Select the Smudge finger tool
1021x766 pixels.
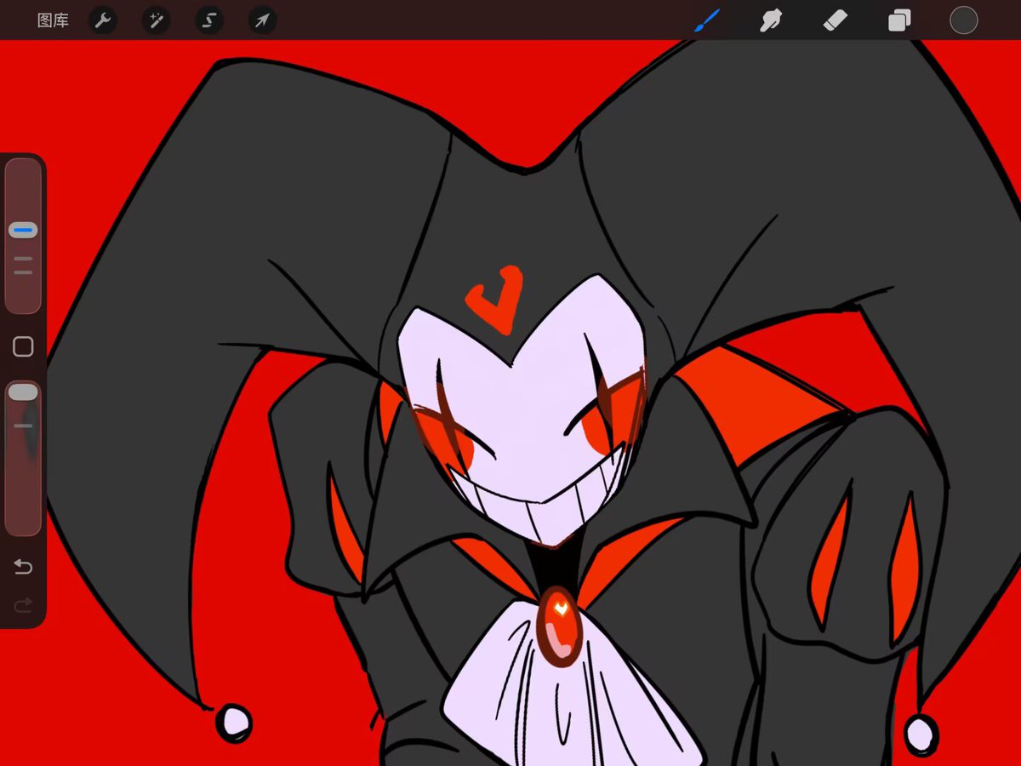coord(771,20)
